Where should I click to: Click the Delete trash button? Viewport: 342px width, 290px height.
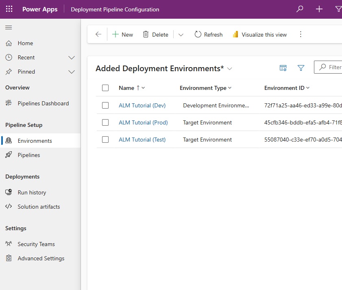(x=155, y=35)
